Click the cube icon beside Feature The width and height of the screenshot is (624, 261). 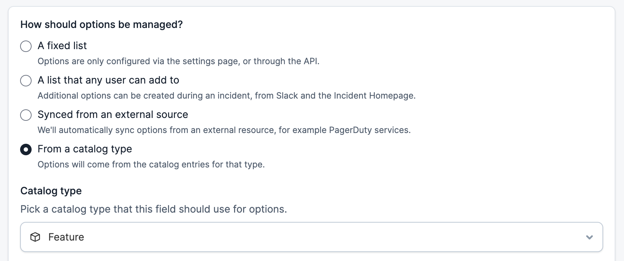35,237
